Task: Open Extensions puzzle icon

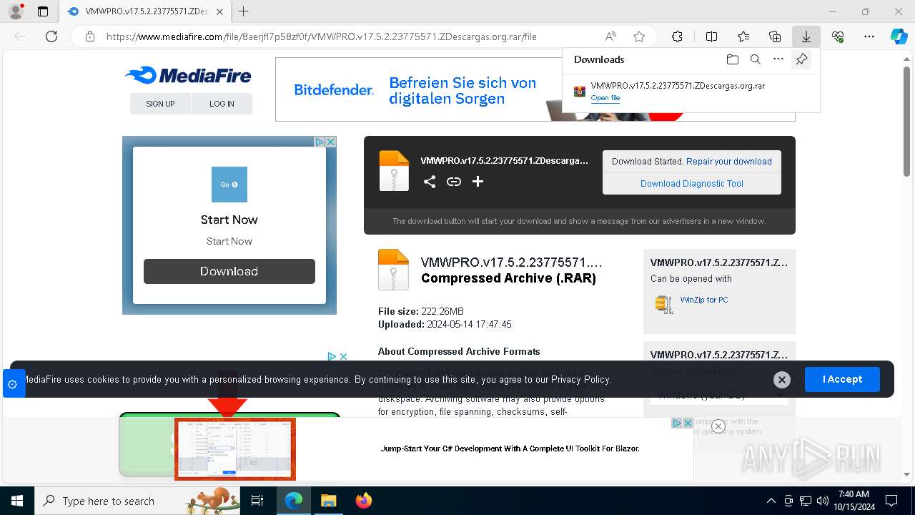Action: click(677, 36)
